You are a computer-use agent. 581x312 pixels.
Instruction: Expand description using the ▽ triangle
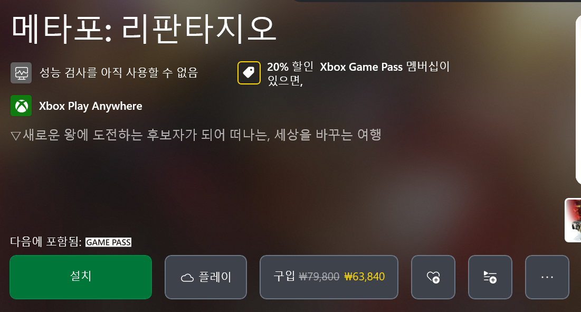tap(16, 136)
